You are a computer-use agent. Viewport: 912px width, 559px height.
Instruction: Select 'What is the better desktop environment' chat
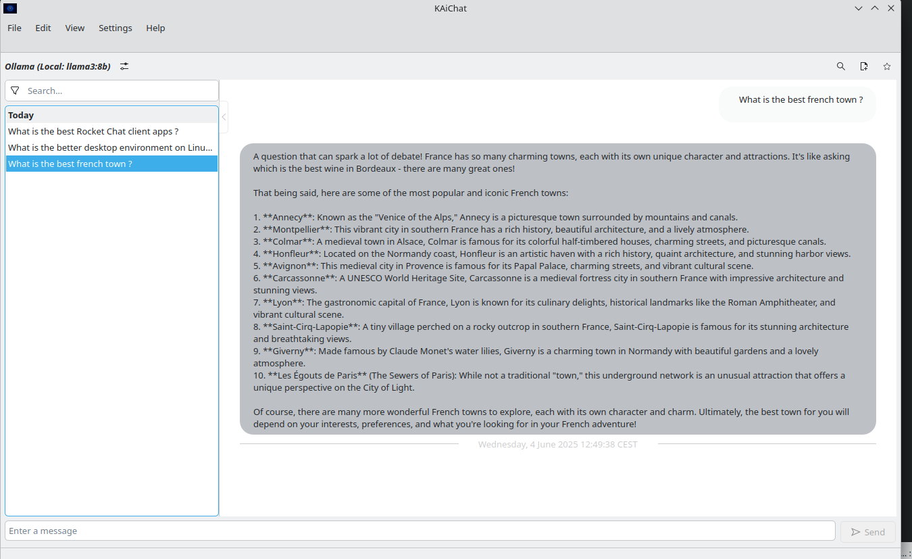point(111,147)
